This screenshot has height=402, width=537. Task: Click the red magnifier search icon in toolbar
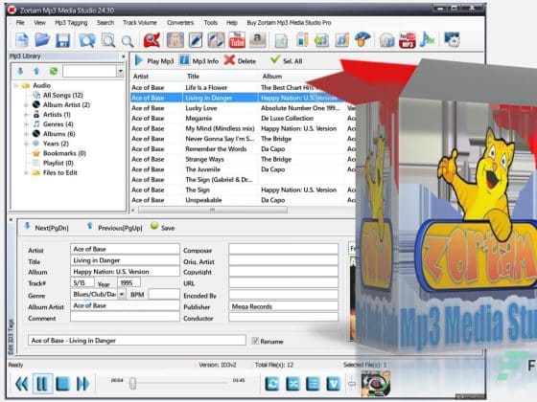(x=152, y=40)
